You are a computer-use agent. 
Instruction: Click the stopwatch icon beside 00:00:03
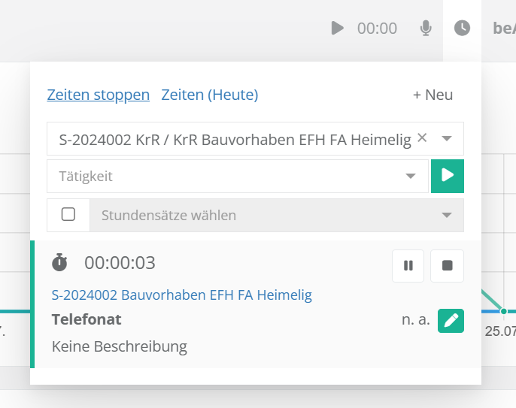(59, 263)
